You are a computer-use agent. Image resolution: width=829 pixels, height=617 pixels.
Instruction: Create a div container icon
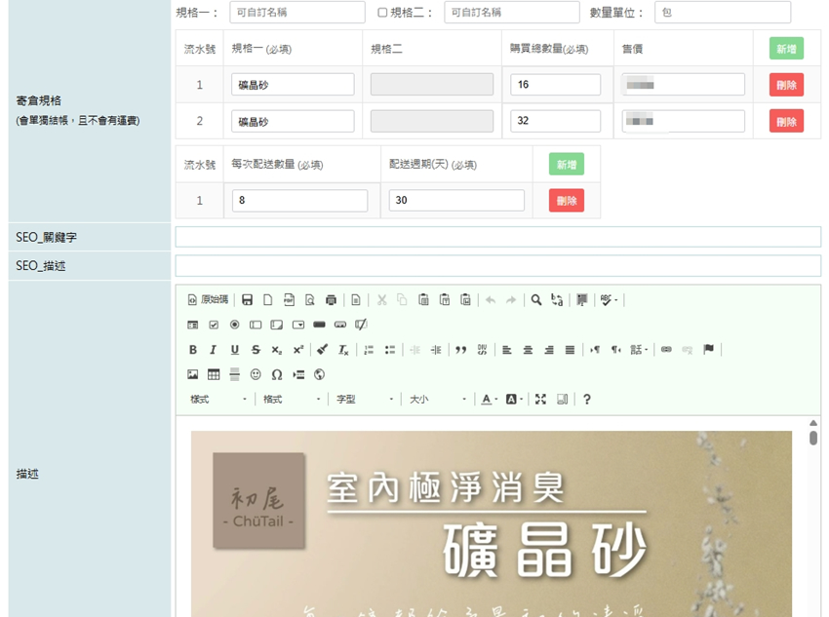click(482, 350)
